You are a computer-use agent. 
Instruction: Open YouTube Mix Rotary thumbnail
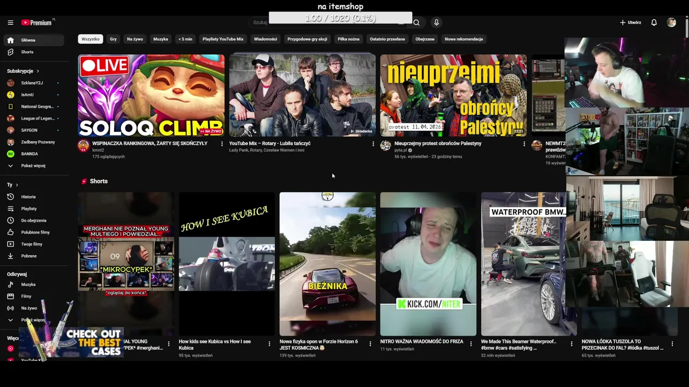point(303,95)
